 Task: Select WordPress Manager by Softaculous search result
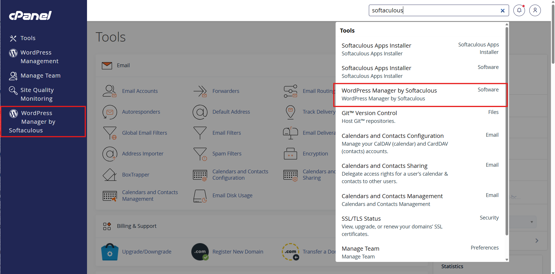(420, 95)
